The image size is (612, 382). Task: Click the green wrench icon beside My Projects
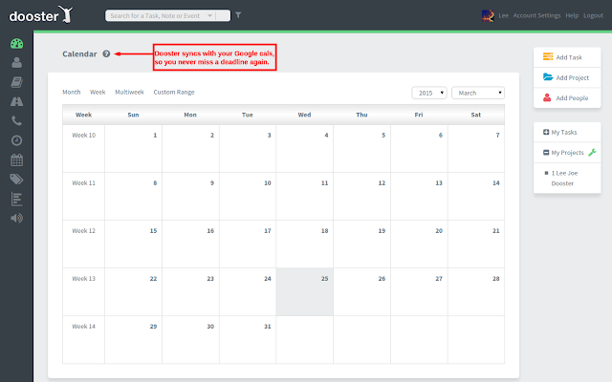click(592, 153)
